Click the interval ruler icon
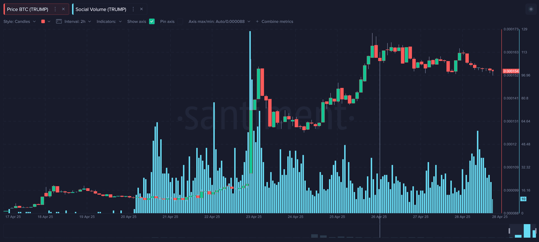Viewport: 539px width, 242px height. coord(59,21)
